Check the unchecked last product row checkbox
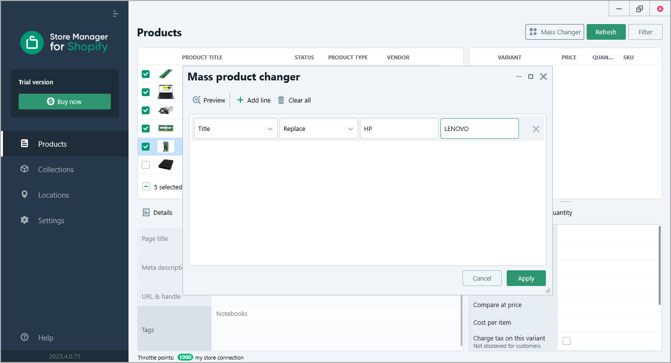671x363 pixels. (x=146, y=165)
